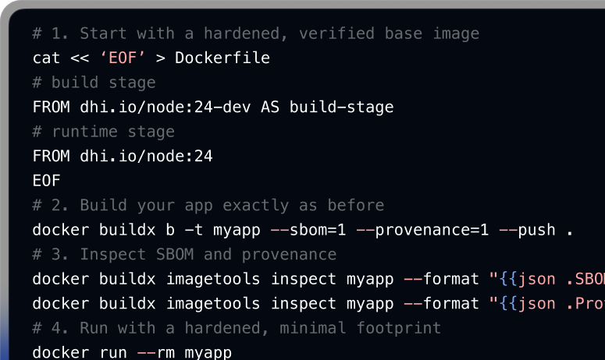
Task: Click '--format' on the first imagetools line
Action: (441, 279)
